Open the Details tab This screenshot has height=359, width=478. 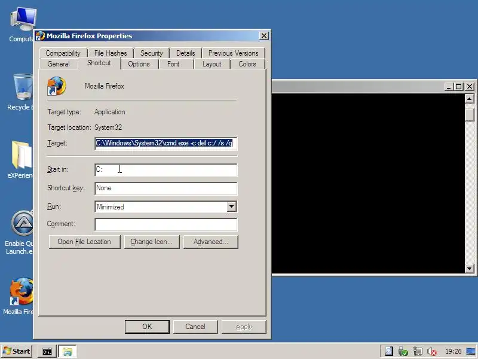[x=186, y=53]
